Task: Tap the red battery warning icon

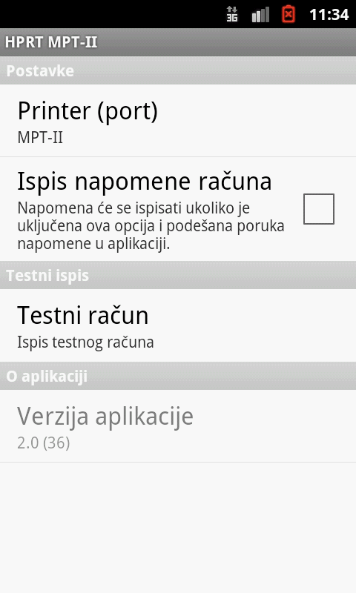Action: pyautogui.click(x=289, y=14)
